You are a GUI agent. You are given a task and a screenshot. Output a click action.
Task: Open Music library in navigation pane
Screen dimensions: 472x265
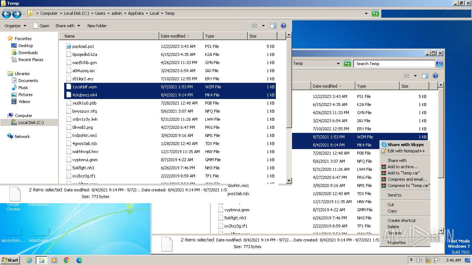point(23,88)
